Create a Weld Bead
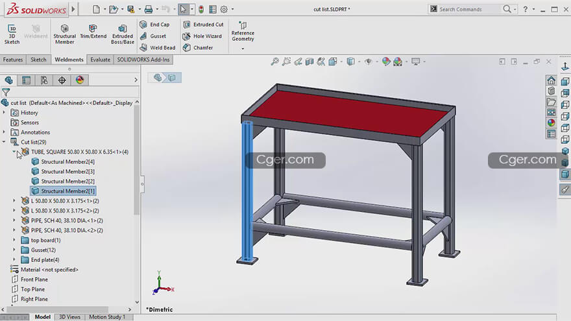Screen dimensions: 571x321 coord(158,48)
